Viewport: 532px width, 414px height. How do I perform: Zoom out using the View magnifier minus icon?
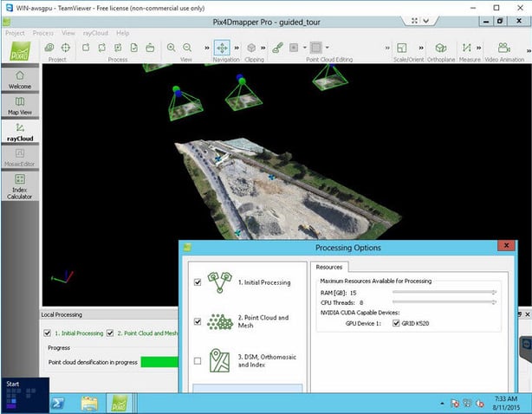[x=188, y=48]
